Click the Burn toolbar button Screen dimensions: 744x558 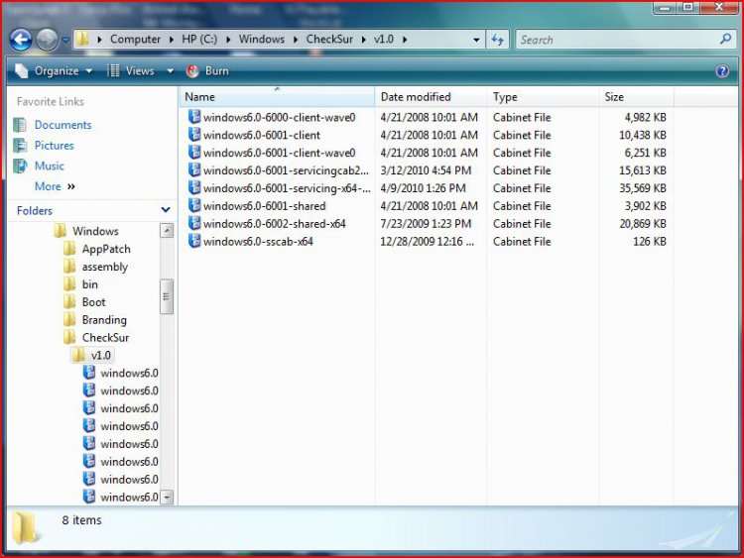208,71
